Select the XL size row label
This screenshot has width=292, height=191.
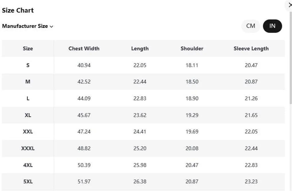coord(28,115)
